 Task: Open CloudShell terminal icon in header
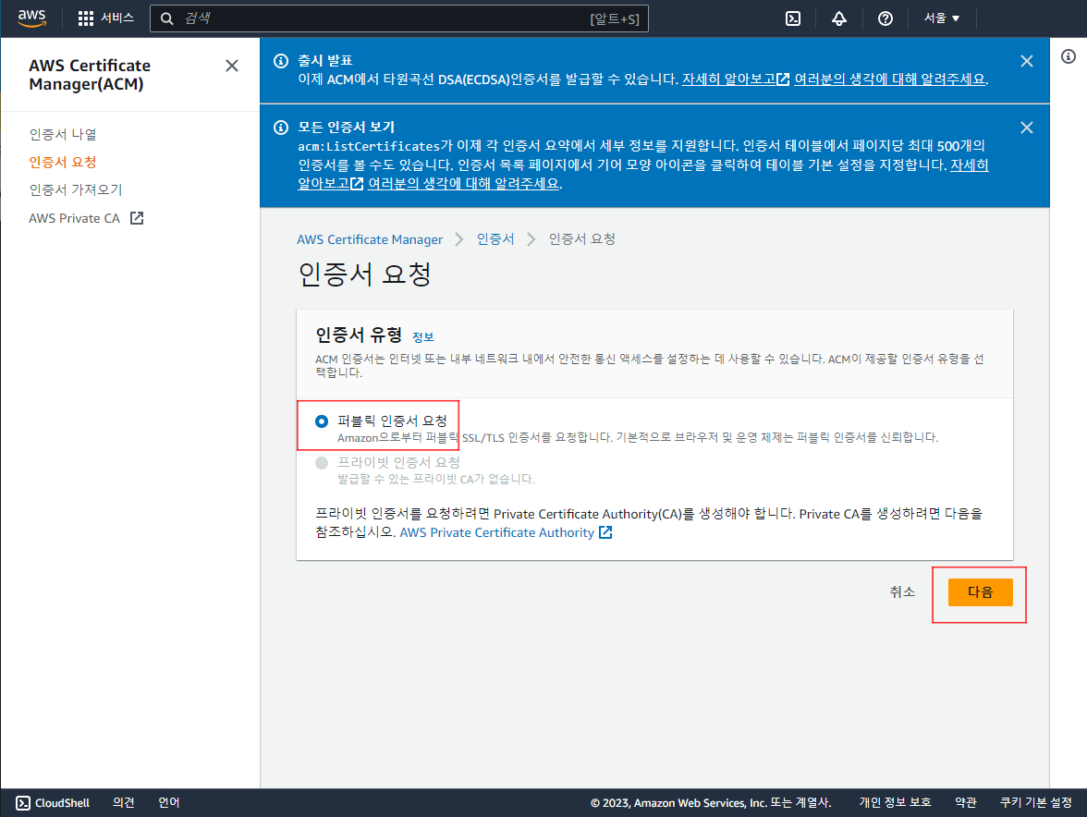pyautogui.click(x=793, y=18)
